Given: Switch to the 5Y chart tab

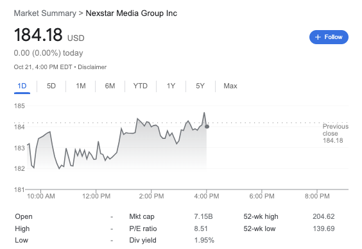Looking at the screenshot, I should pos(200,86).
